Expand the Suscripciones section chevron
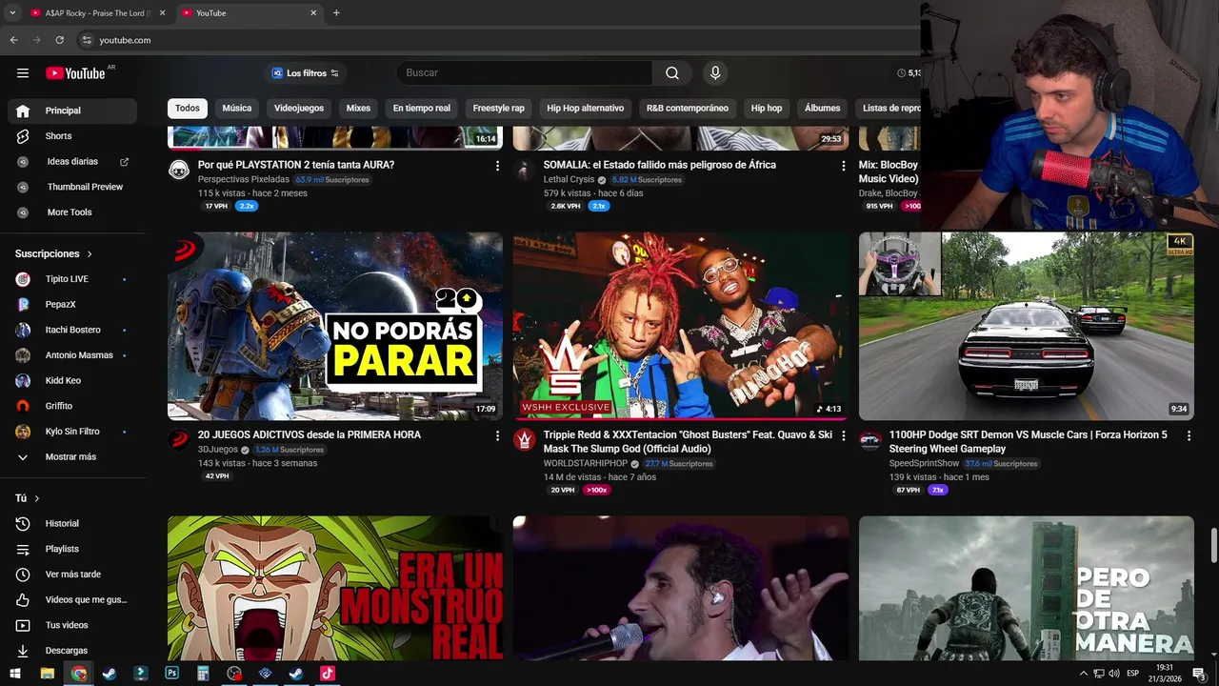This screenshot has width=1219, height=686. (x=90, y=254)
